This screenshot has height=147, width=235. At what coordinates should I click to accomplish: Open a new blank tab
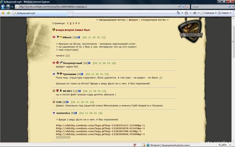[x=70, y=13]
